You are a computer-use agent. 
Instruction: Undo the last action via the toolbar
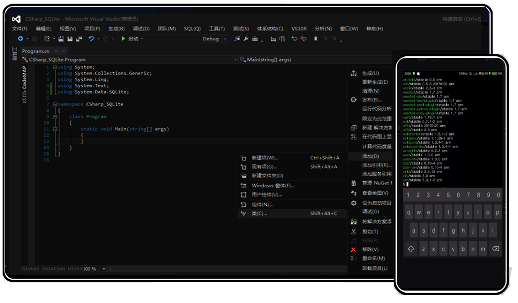coord(91,39)
